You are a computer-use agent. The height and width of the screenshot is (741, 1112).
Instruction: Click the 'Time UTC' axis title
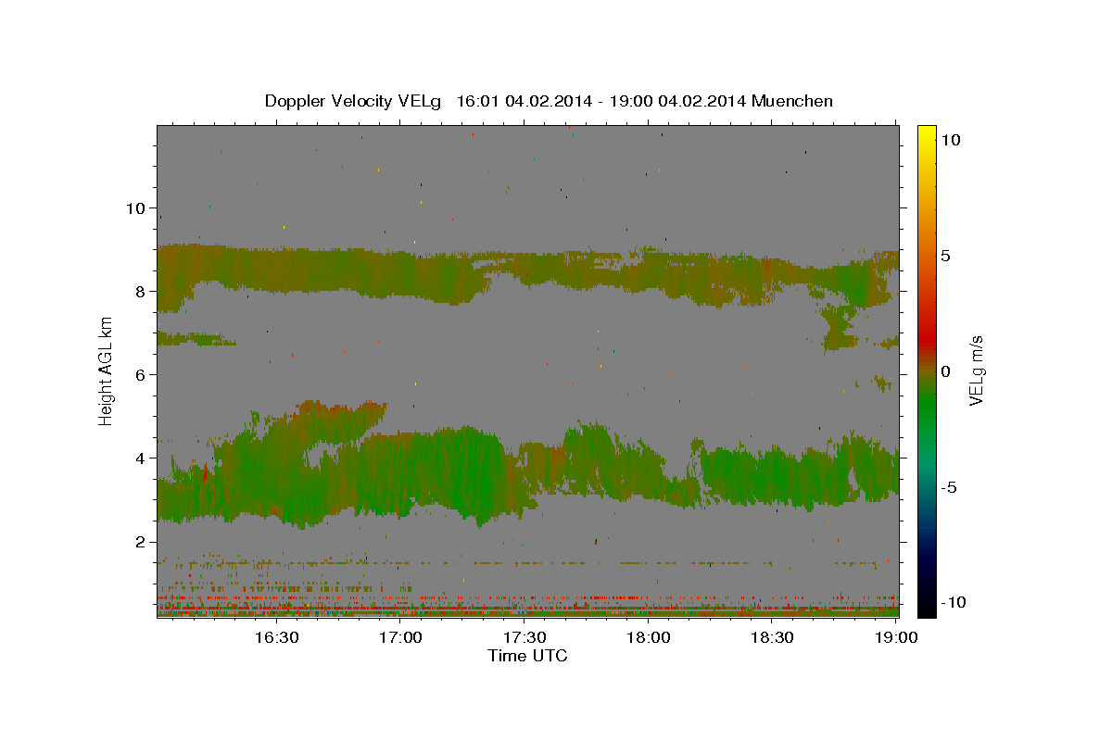527,656
